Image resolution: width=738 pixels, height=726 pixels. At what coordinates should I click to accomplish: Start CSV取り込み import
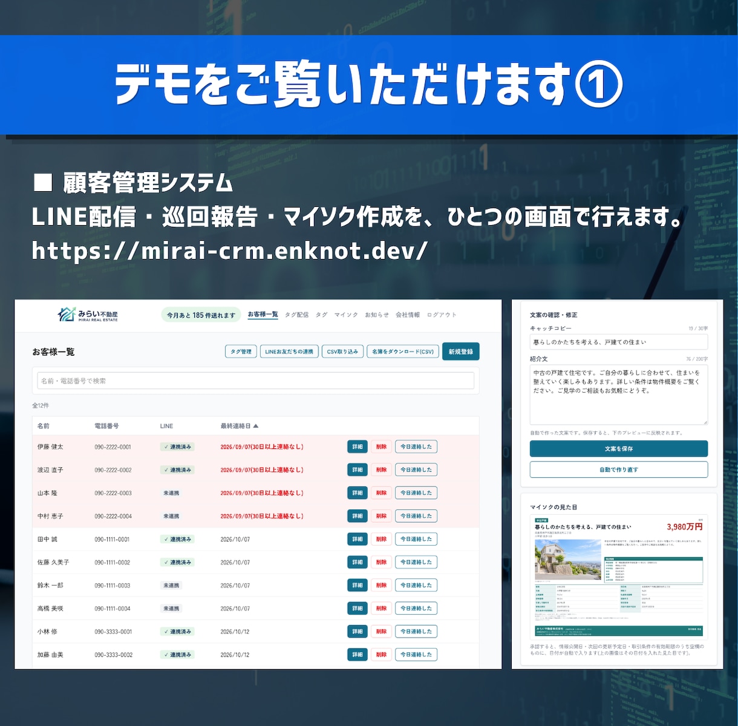(x=342, y=352)
